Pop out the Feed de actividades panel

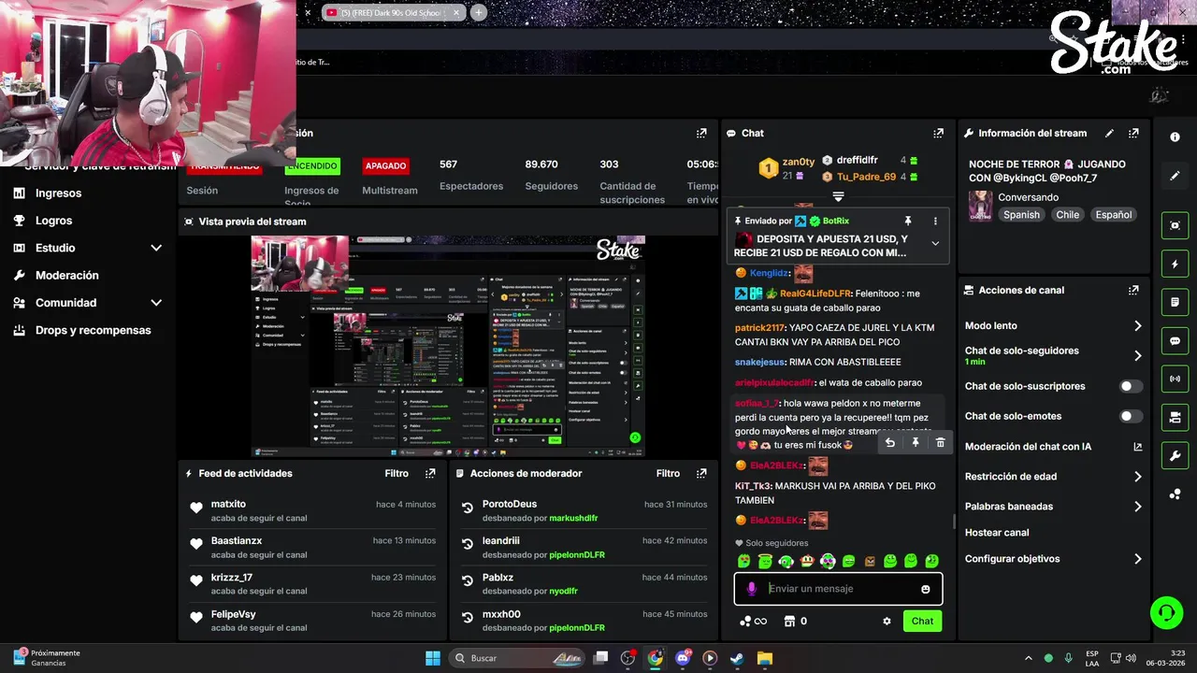pyautogui.click(x=430, y=474)
